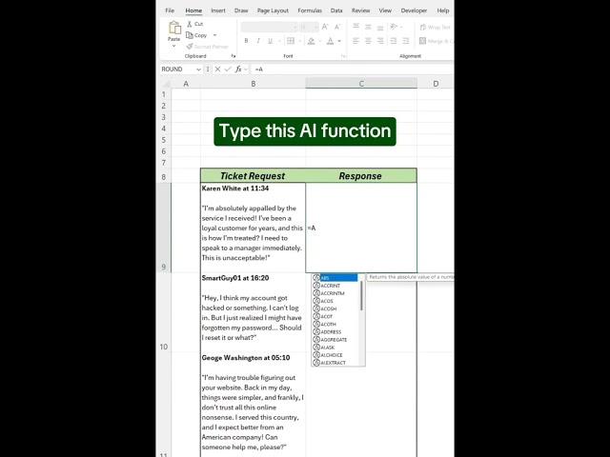Select column B header
Viewport: 610px width, 457px height.
click(254, 84)
